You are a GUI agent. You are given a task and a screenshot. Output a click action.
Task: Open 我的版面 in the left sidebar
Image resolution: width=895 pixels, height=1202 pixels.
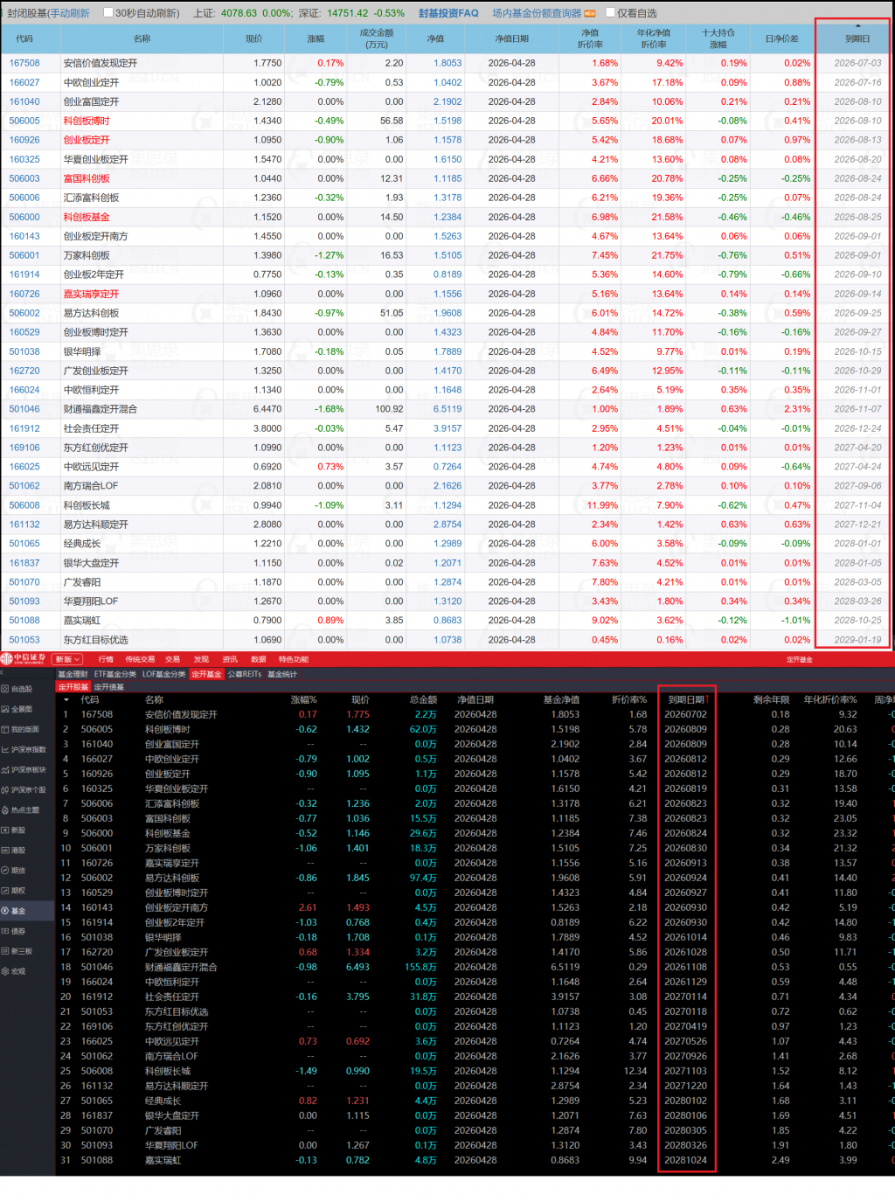(21, 729)
